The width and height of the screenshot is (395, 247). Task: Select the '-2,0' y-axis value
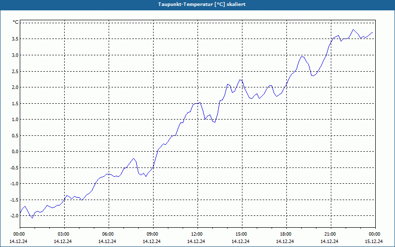click(15, 216)
